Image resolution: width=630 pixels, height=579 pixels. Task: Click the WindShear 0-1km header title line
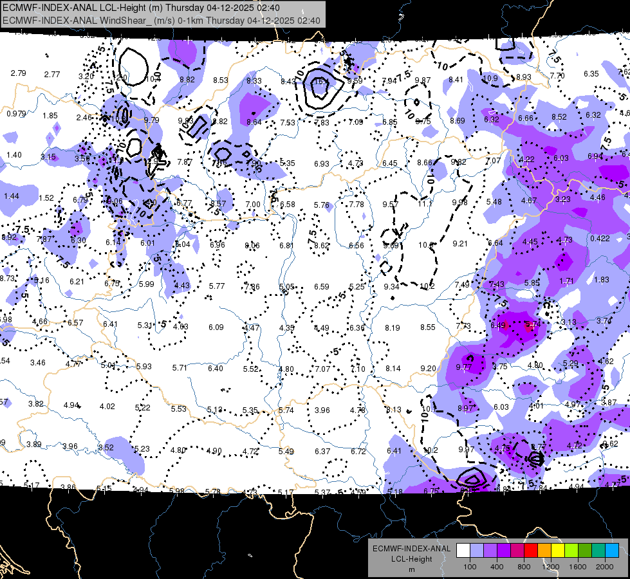[x=162, y=21]
